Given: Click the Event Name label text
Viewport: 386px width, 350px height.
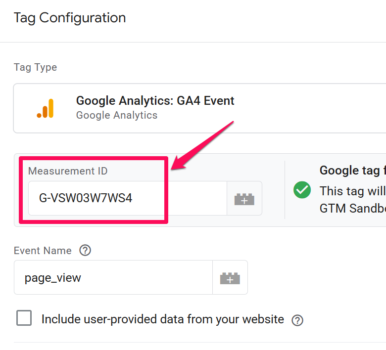Looking at the screenshot, I should point(43,251).
